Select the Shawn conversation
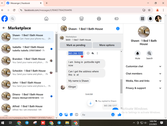Viewport: 167px width, 126px height. click(x=27, y=37)
